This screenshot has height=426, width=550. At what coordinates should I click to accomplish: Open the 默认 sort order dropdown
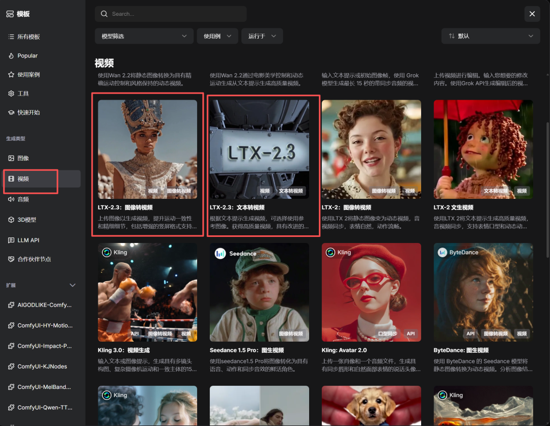point(490,36)
